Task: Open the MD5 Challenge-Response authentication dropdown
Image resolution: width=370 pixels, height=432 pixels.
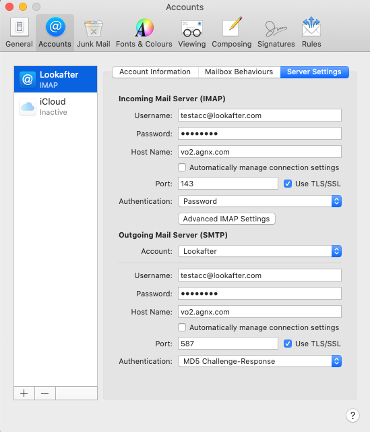Action: click(259, 361)
